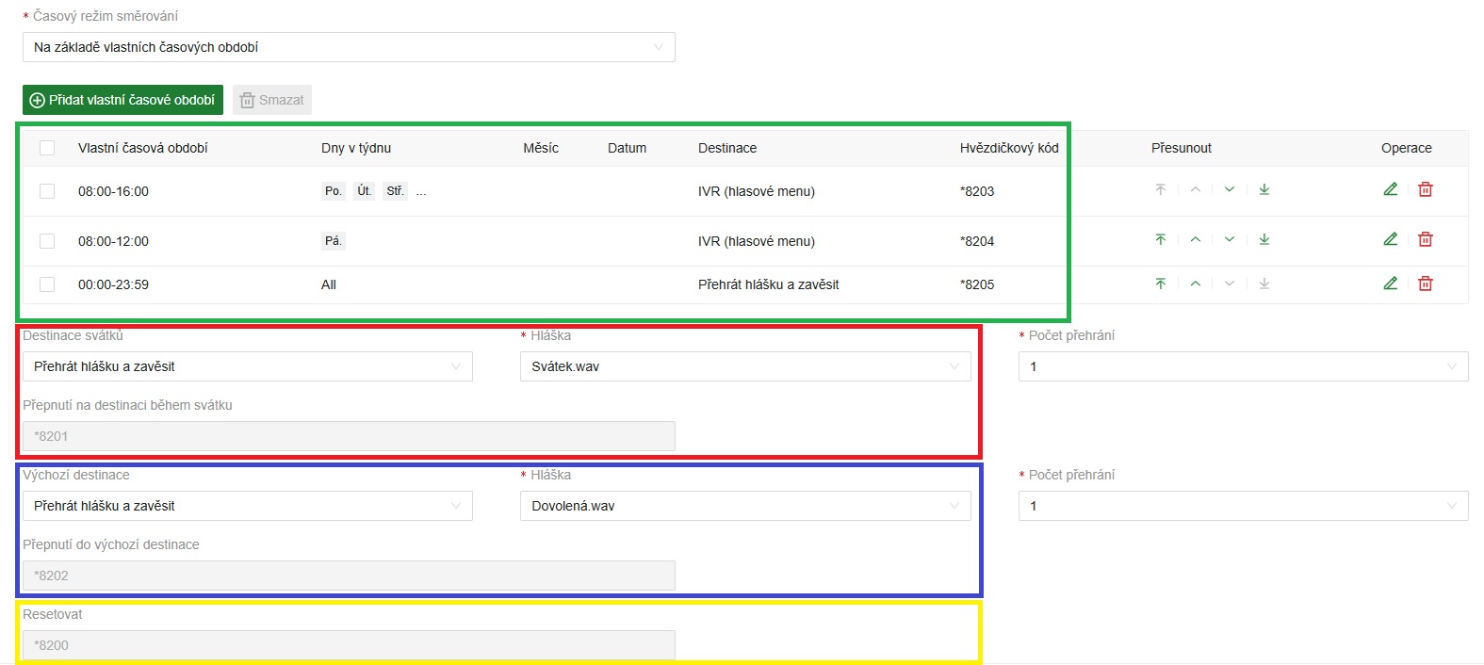Open the Dovolená.wav announcement dropdown
Screen dimensions: 1484x665
pyautogui.click(x=744, y=506)
